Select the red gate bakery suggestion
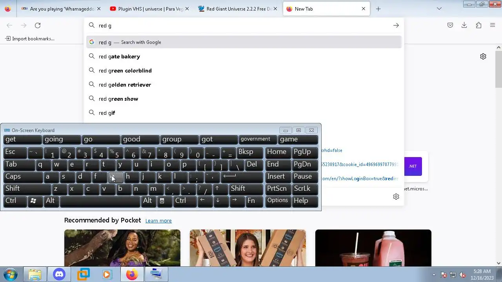 pyautogui.click(x=244, y=56)
